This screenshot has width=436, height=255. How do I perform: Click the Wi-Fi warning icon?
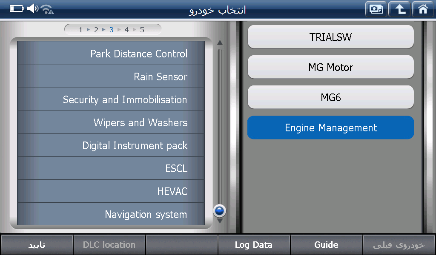click(x=47, y=9)
